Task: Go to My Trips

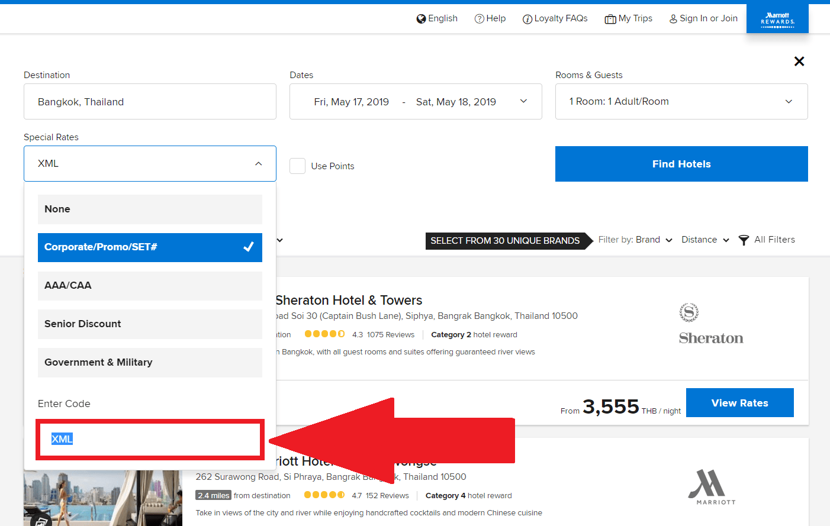Action: pos(628,18)
